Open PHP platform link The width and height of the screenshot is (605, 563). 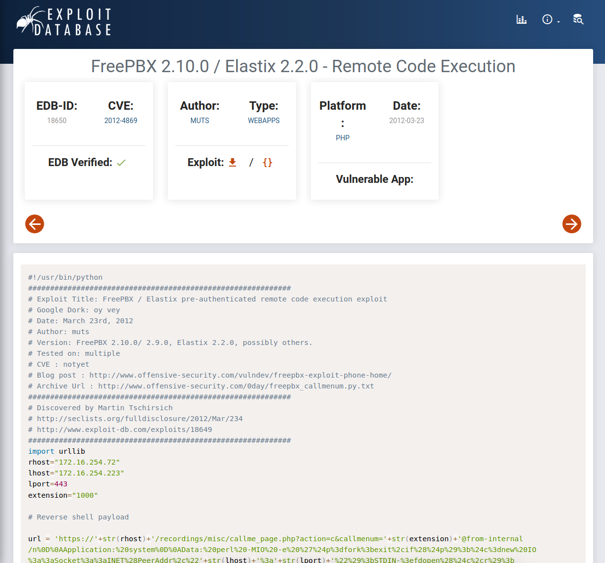(343, 138)
